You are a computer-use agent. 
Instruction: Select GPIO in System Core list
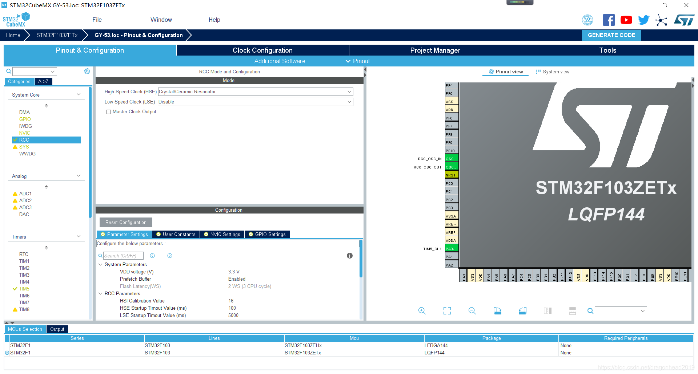(x=25, y=119)
